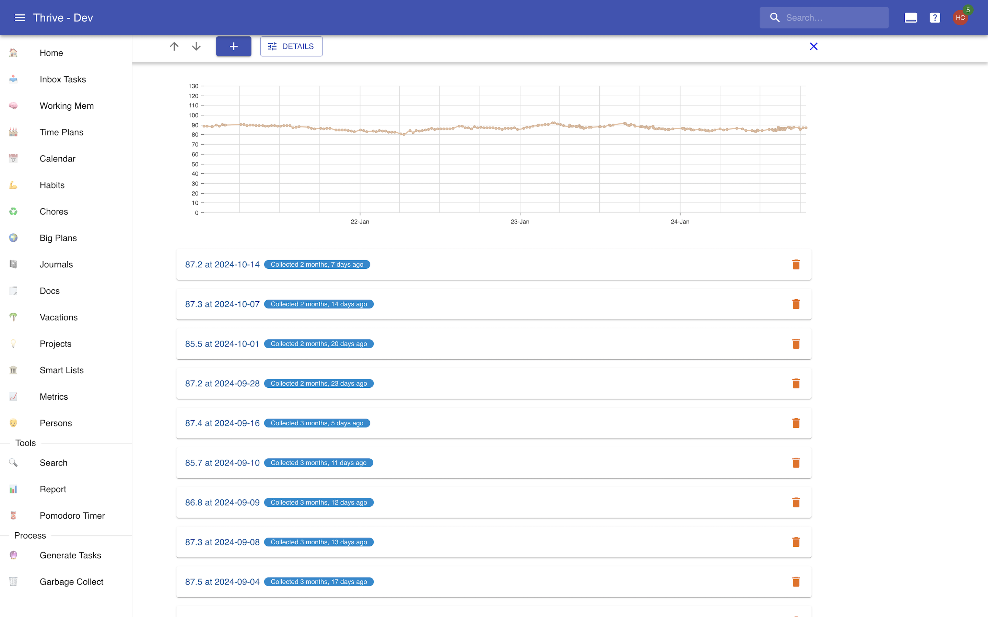This screenshot has height=617, width=988.
Task: Close the metric view with X
Action: tap(813, 46)
